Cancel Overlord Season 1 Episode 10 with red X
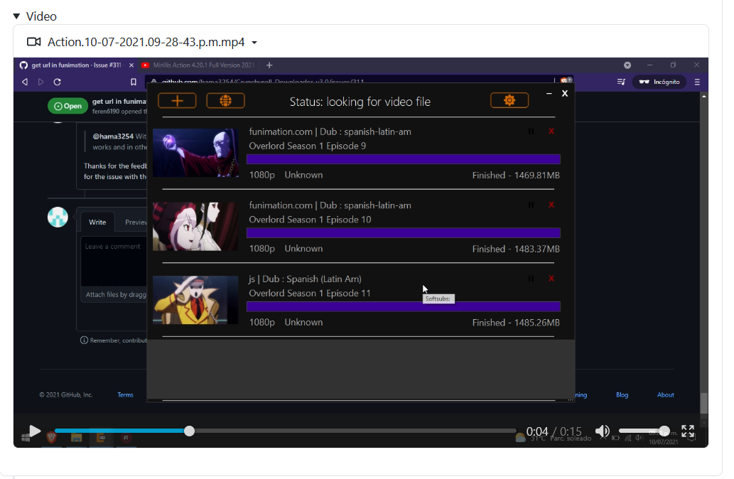Viewport: 734px width, 479px height. [x=551, y=205]
